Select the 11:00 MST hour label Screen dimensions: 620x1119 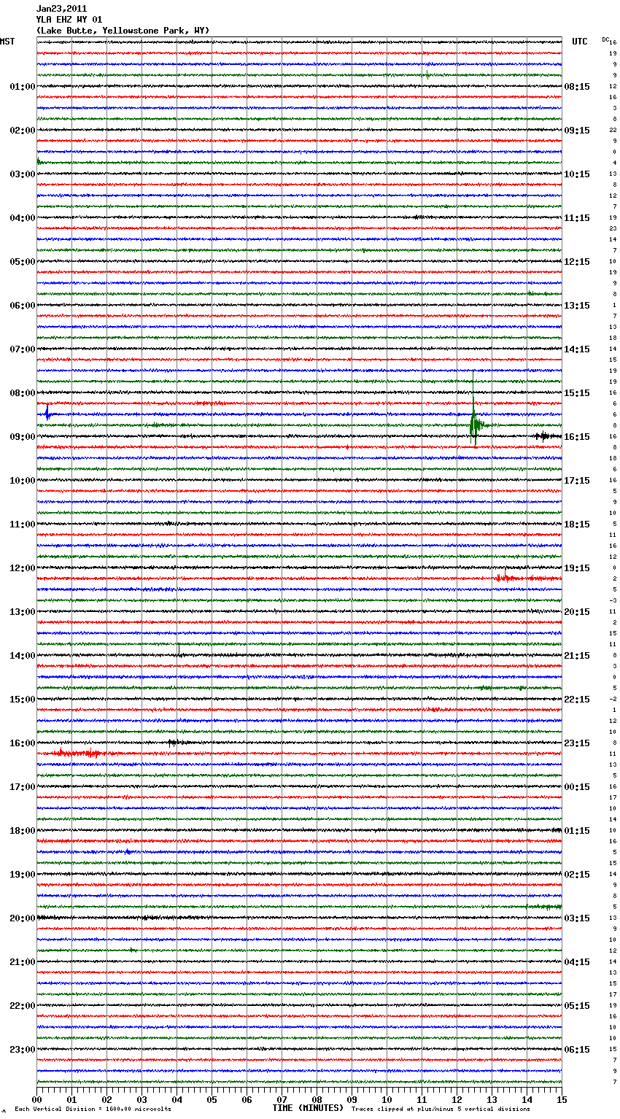click(23, 524)
